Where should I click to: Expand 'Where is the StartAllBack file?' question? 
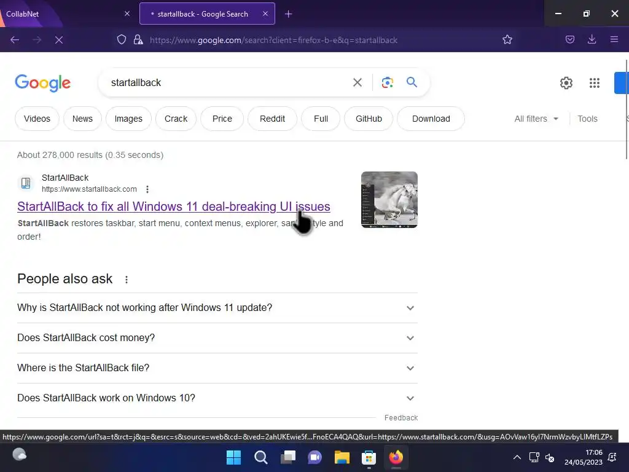(217, 368)
